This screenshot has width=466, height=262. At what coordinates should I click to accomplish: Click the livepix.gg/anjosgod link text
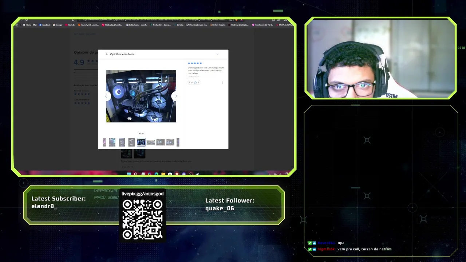(x=142, y=194)
